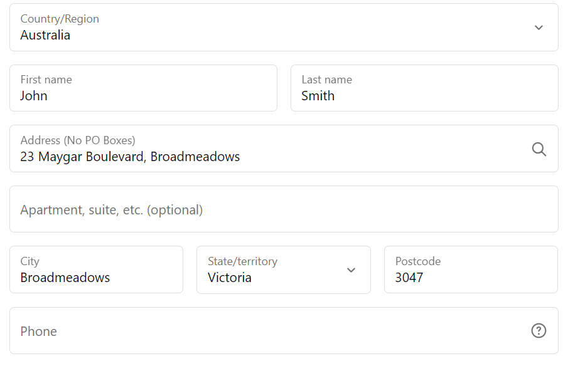Click the phone help question mark icon
This screenshot has width=568, height=366.
click(539, 330)
